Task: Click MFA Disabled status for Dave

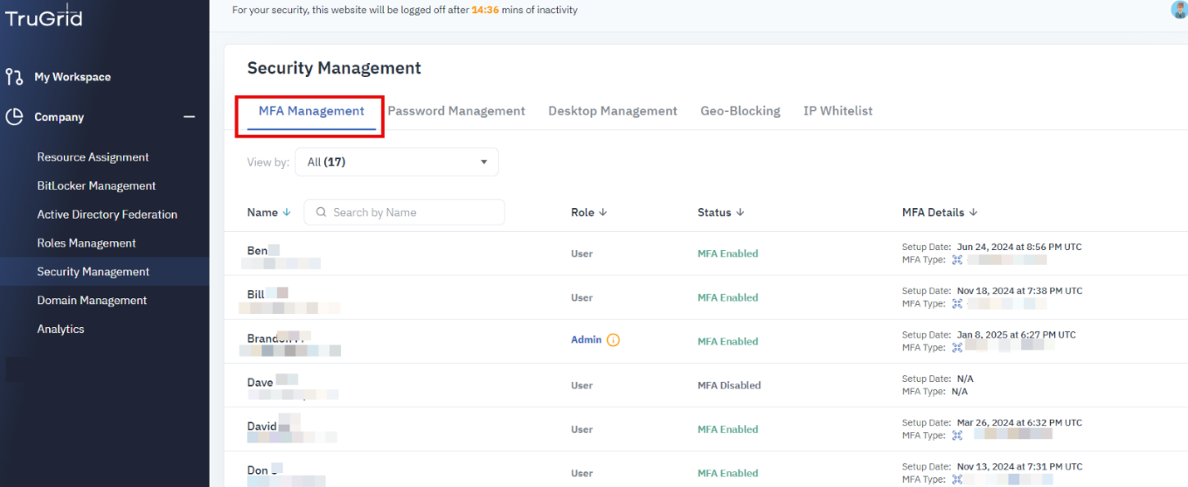Action: point(729,386)
